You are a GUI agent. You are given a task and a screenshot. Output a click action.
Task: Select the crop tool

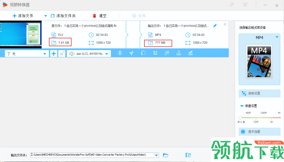pos(155,53)
